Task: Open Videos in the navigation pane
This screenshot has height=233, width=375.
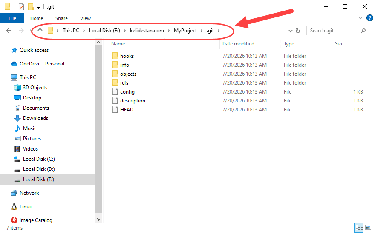Action: 30,149
